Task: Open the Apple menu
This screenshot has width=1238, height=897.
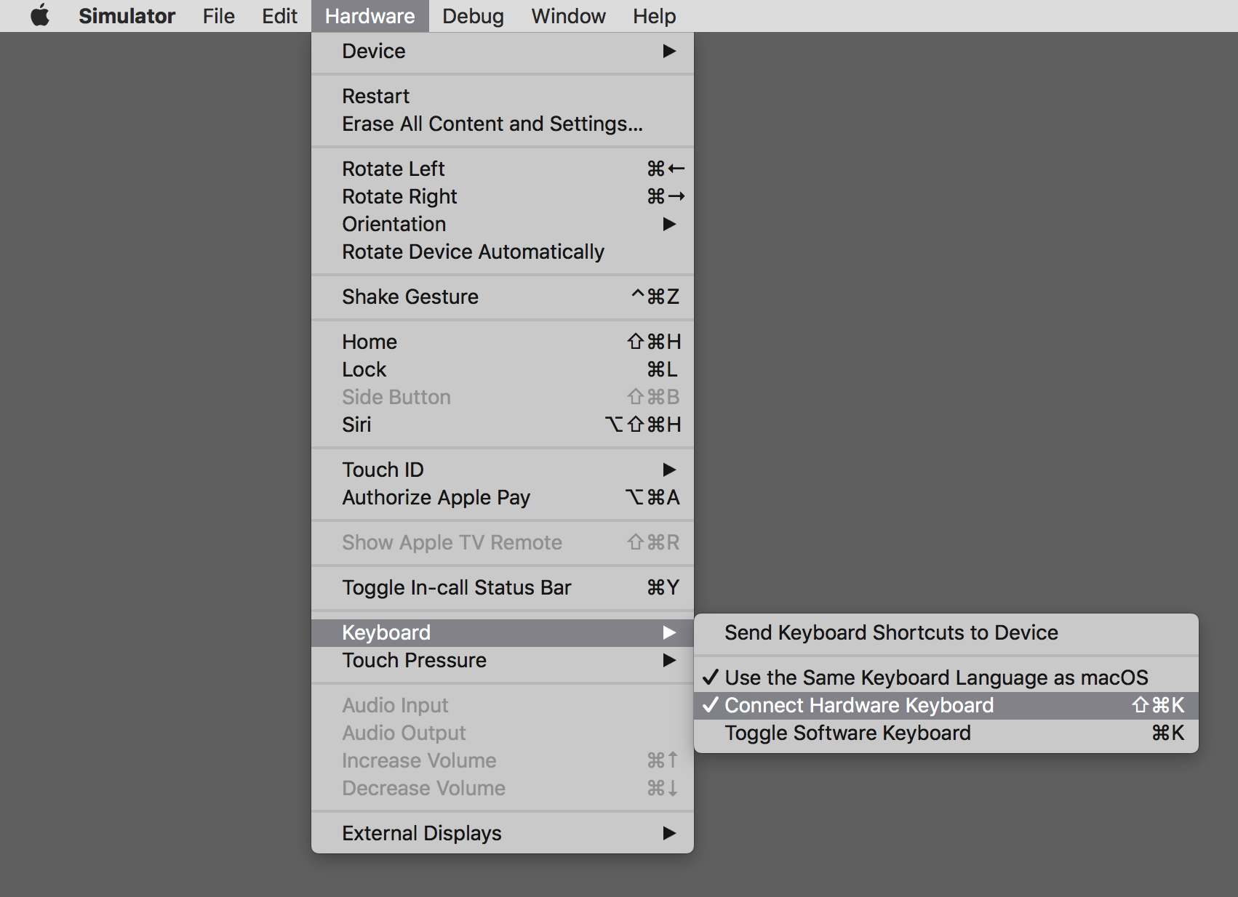Action: coord(40,15)
